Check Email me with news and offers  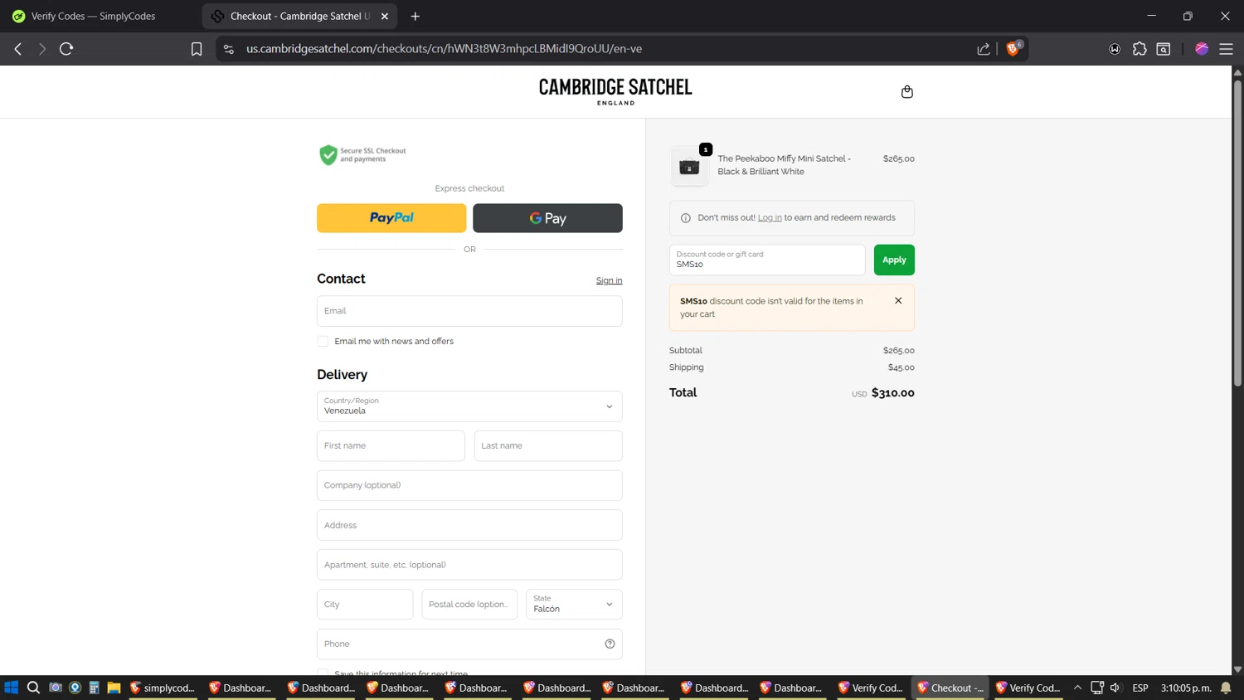click(323, 342)
